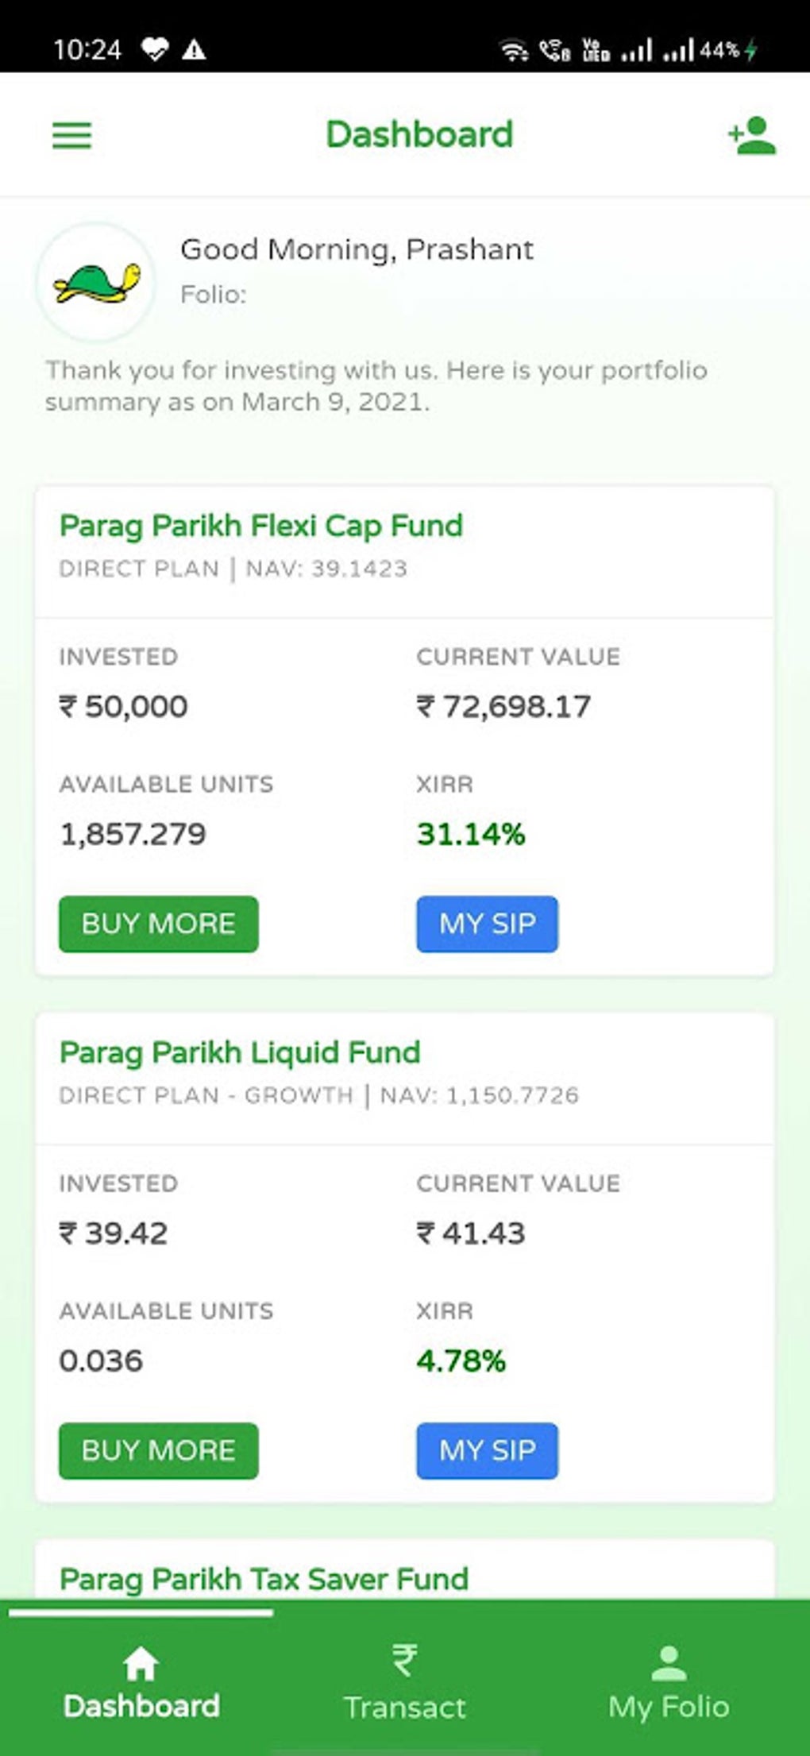Open Parag Parikh Liquid Fund title
The image size is (810, 1756).
(240, 1052)
